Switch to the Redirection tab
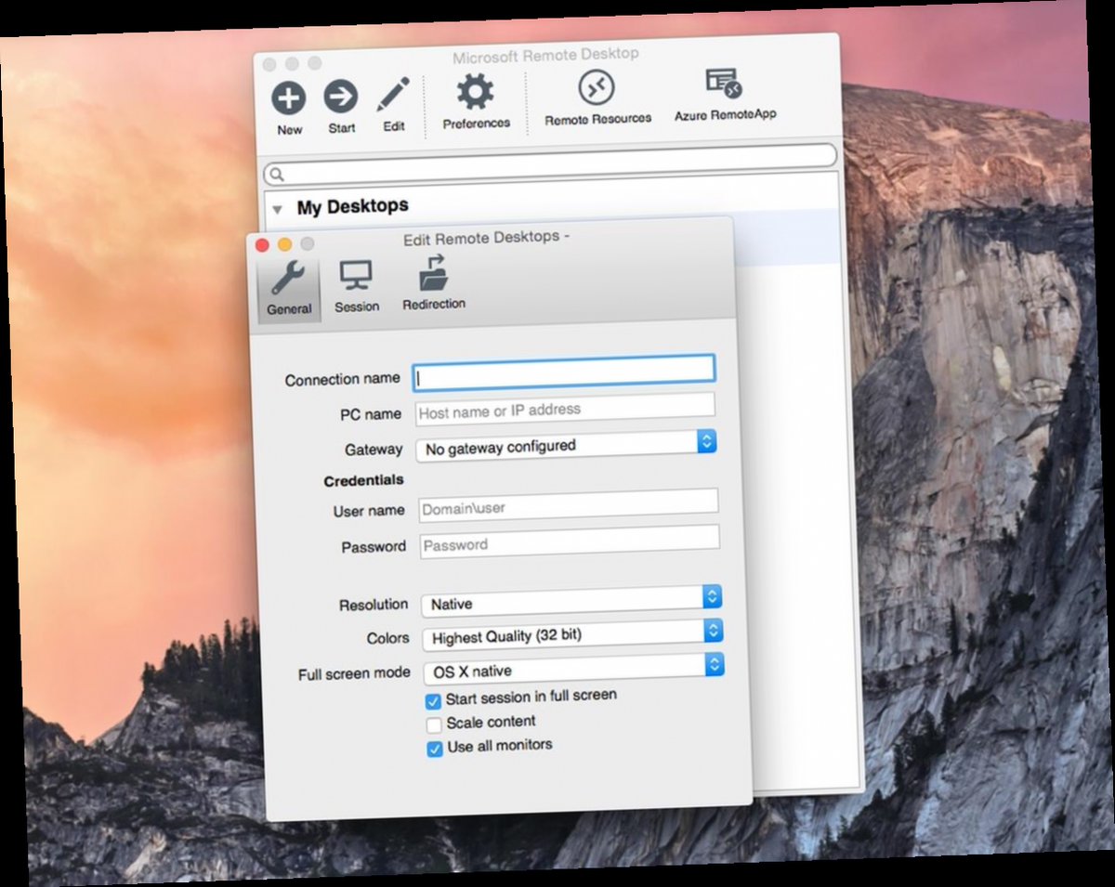Screen dimensions: 1115x887 433,283
